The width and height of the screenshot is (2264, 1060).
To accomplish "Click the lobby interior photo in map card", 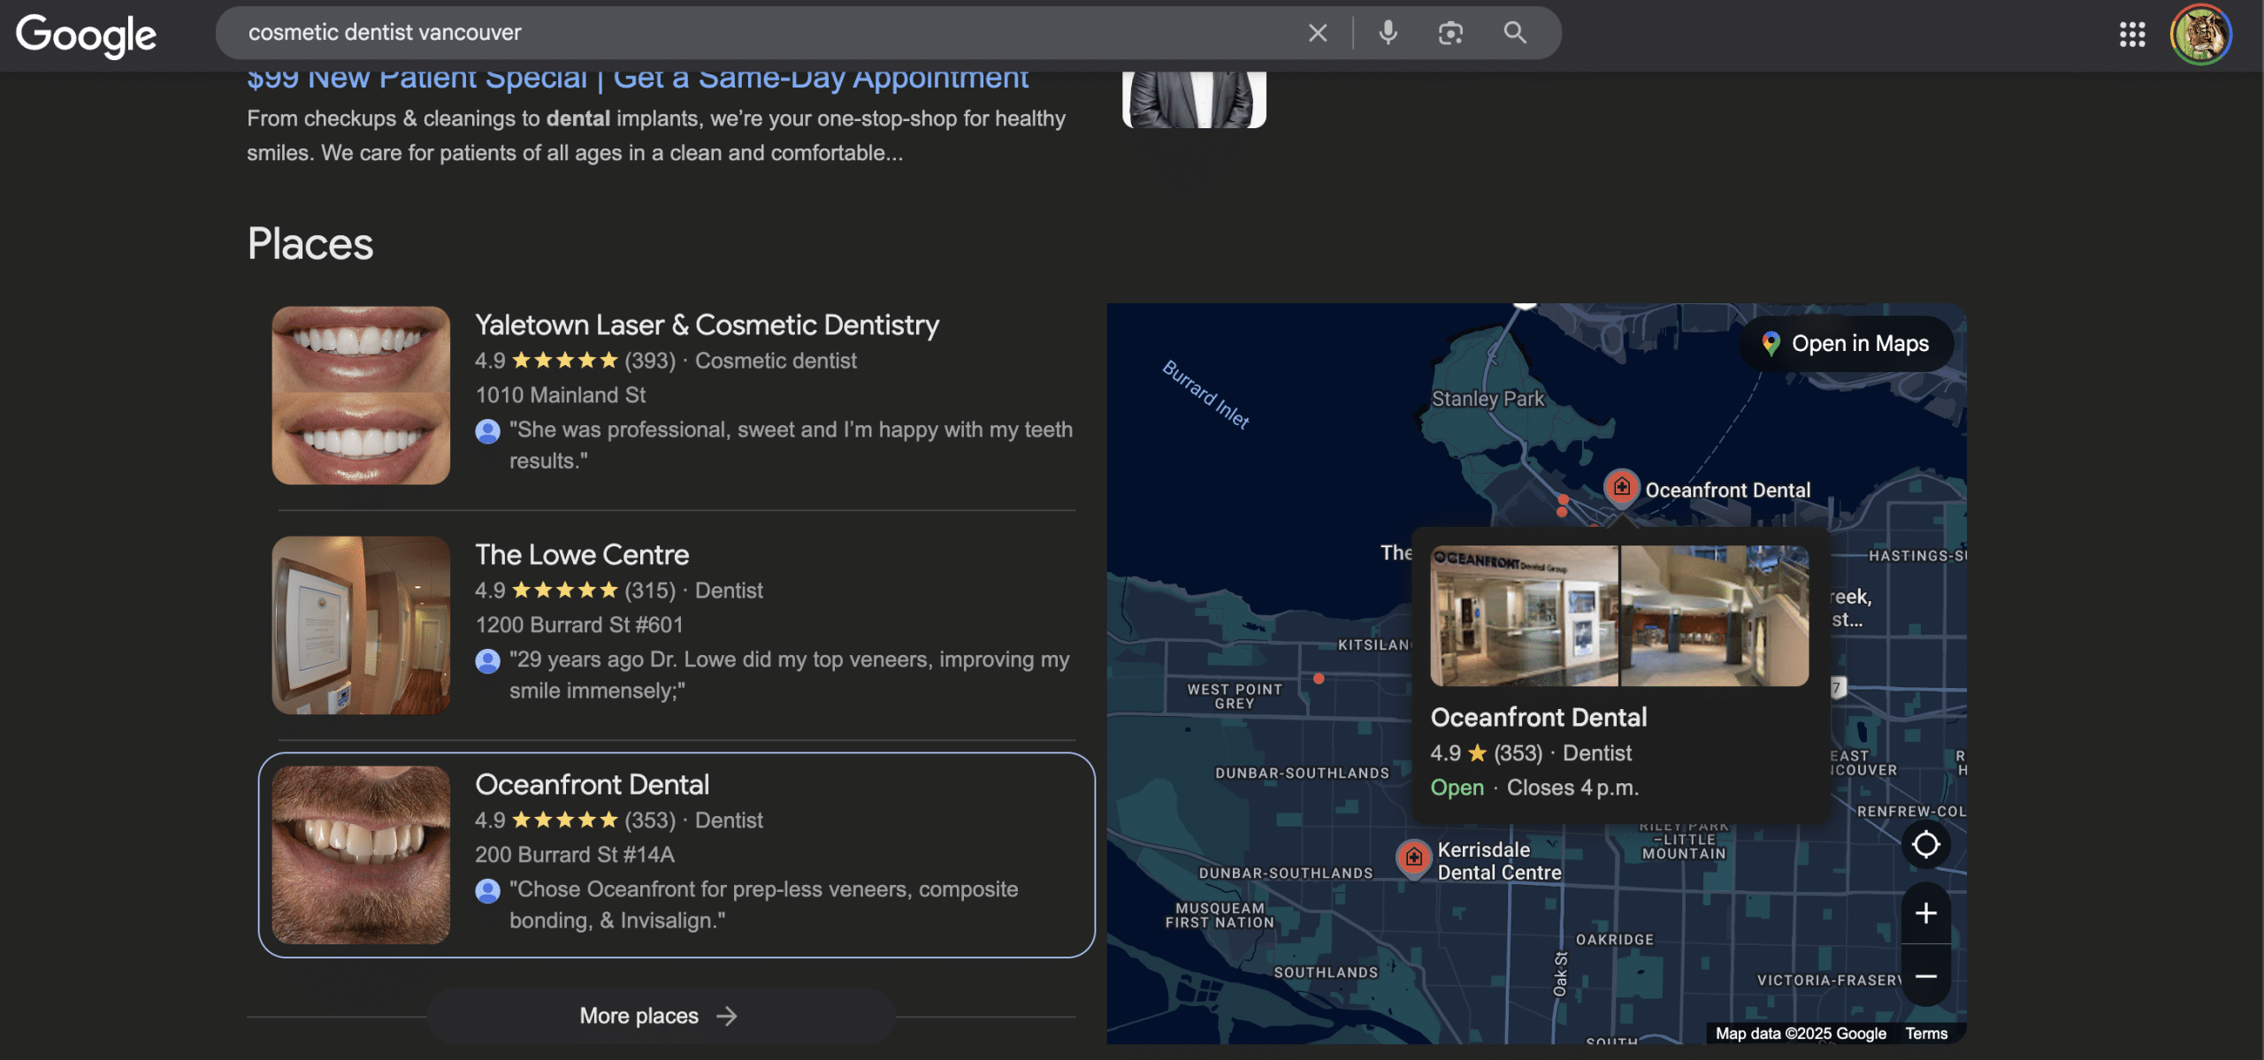I will 1715,615.
